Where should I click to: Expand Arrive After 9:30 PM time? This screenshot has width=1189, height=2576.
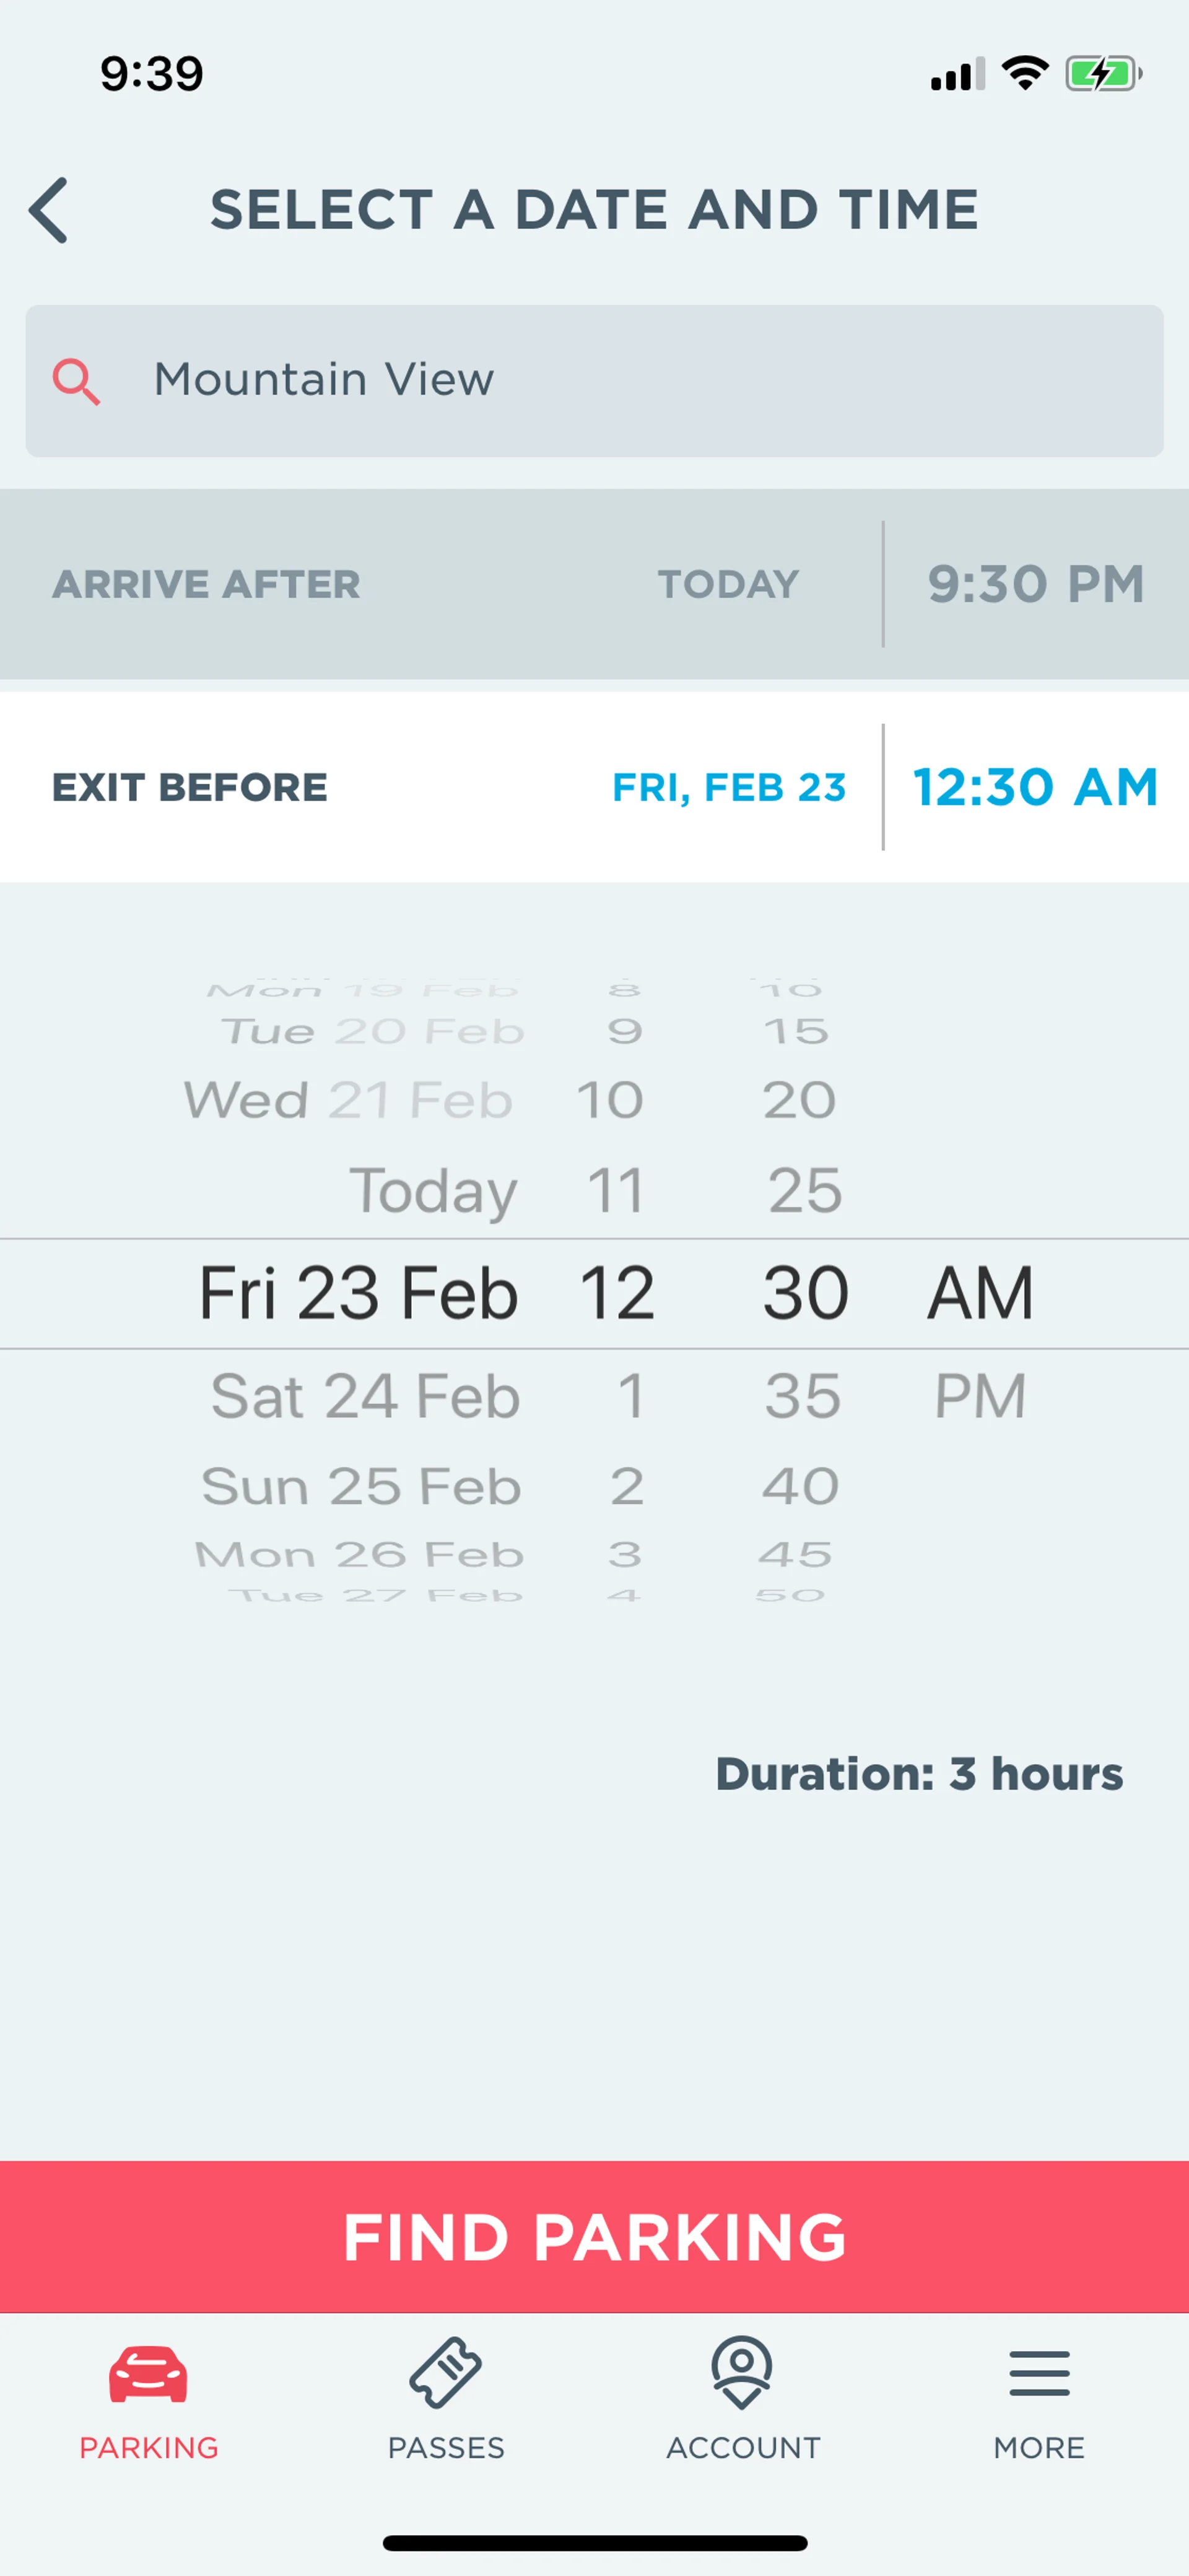coord(1035,584)
